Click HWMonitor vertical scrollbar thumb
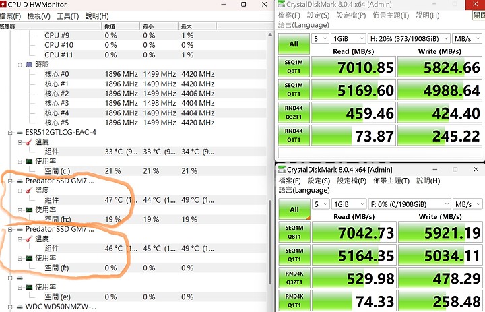 click(270, 243)
